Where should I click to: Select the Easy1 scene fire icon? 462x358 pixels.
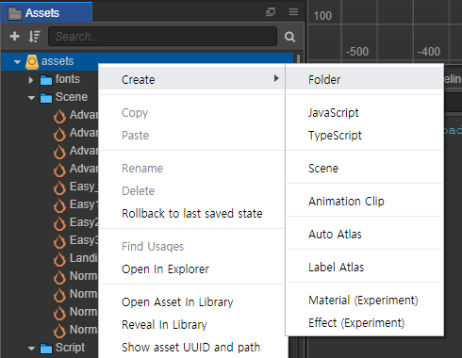point(59,205)
